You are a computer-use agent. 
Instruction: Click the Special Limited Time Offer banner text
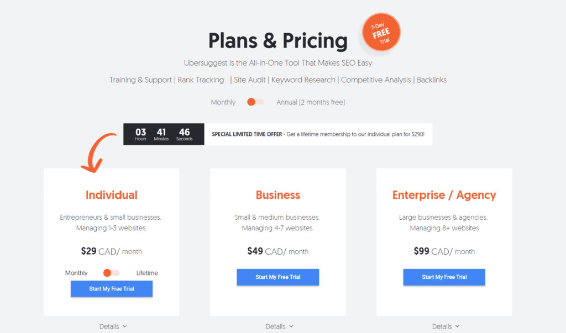pyautogui.click(x=318, y=134)
